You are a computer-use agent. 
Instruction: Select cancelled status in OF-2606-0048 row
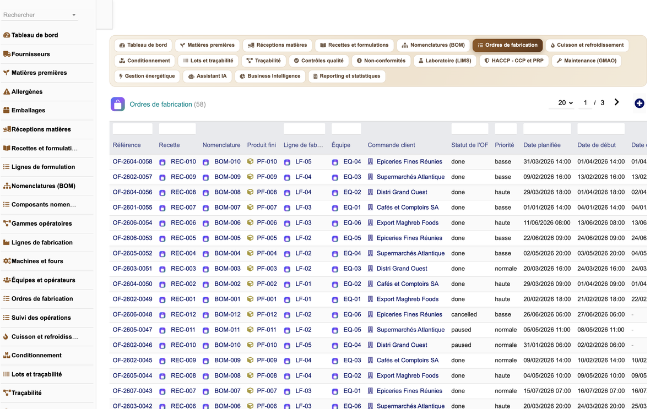coord(464,315)
